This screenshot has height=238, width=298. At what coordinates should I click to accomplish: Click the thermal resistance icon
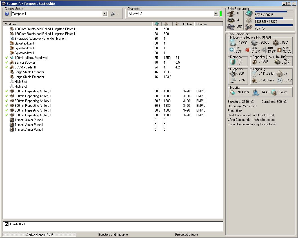(247, 50)
